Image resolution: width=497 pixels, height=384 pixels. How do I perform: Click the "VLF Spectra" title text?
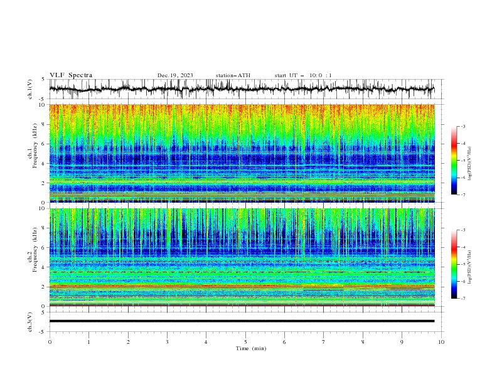(x=71, y=75)
